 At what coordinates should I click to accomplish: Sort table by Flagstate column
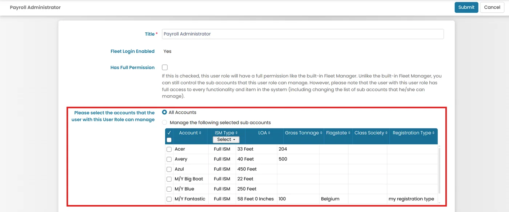[x=338, y=133]
